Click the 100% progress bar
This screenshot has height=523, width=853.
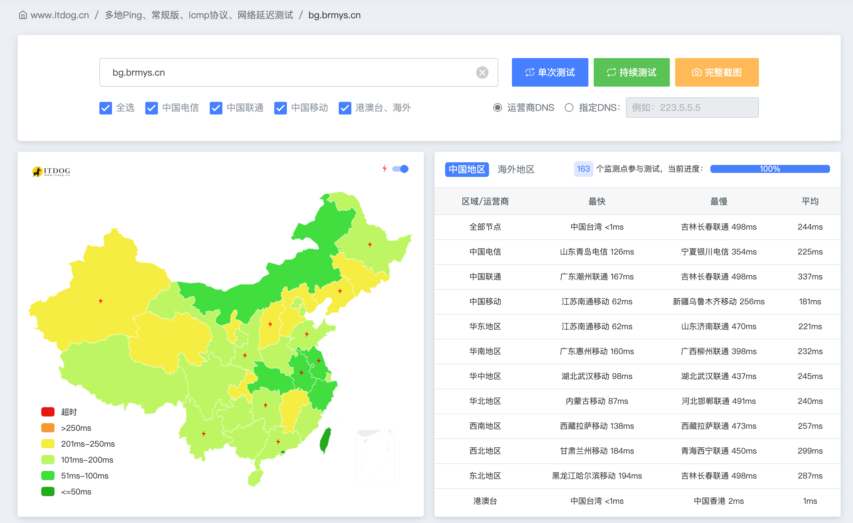pyautogui.click(x=770, y=169)
